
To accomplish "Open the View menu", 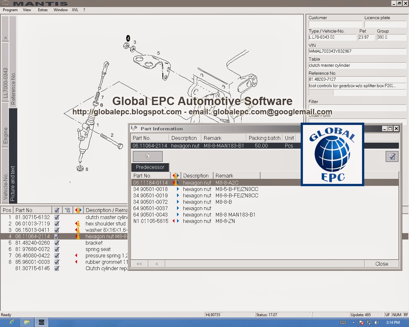I will 27,10.
